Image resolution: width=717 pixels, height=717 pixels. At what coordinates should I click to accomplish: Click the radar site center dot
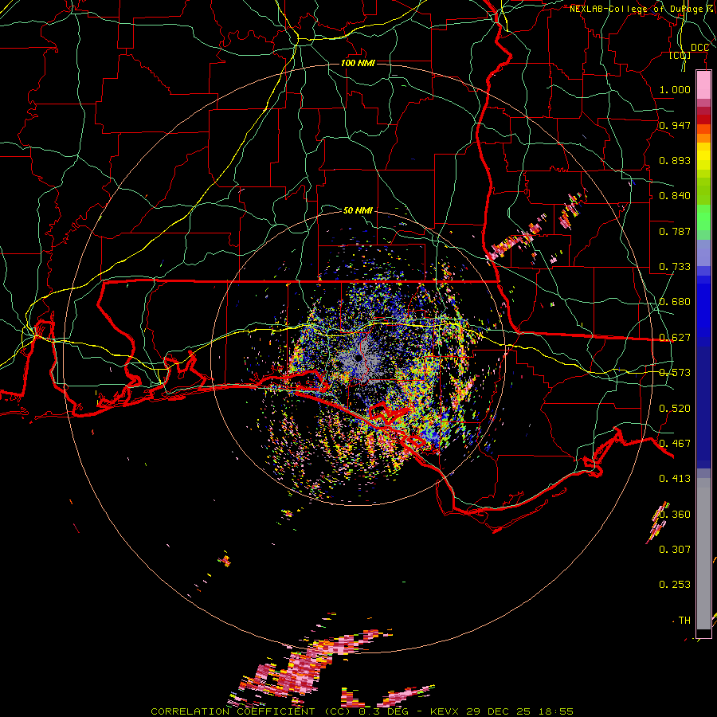coord(358,357)
